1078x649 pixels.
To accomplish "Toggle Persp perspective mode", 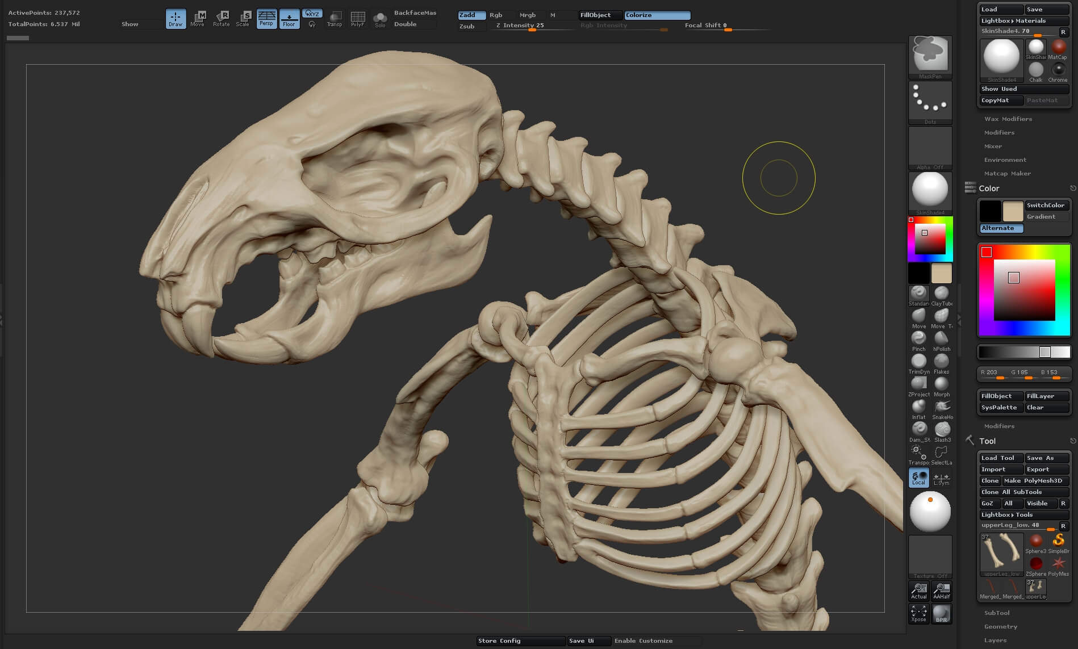I will pos(266,19).
